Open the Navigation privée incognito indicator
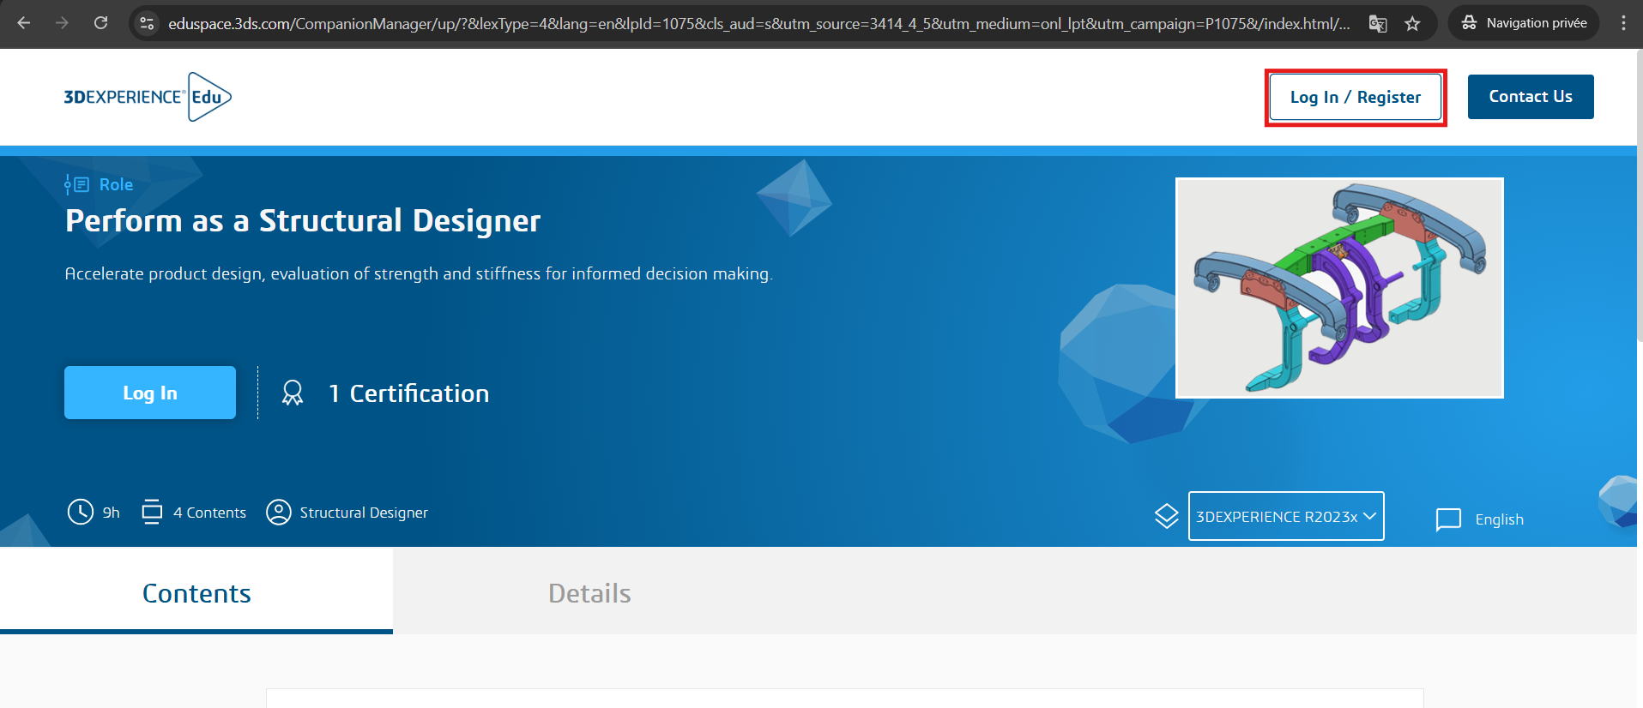The image size is (1643, 708). (1524, 23)
